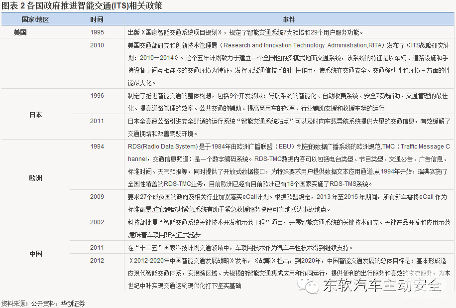Viewport: 456px width, 308px height.
Task: Click the 日本 country cell
Action: 35,114
